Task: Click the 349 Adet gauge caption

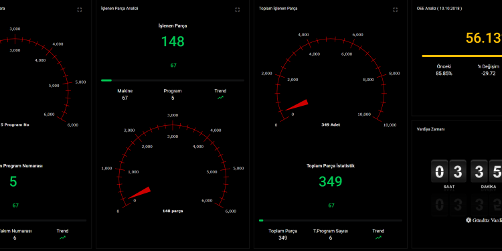Action: [331, 124]
